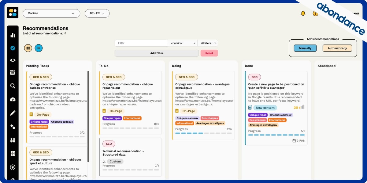Open the calendar icon in the sidebar
Viewport: 367px width, 183px height.
click(x=13, y=73)
